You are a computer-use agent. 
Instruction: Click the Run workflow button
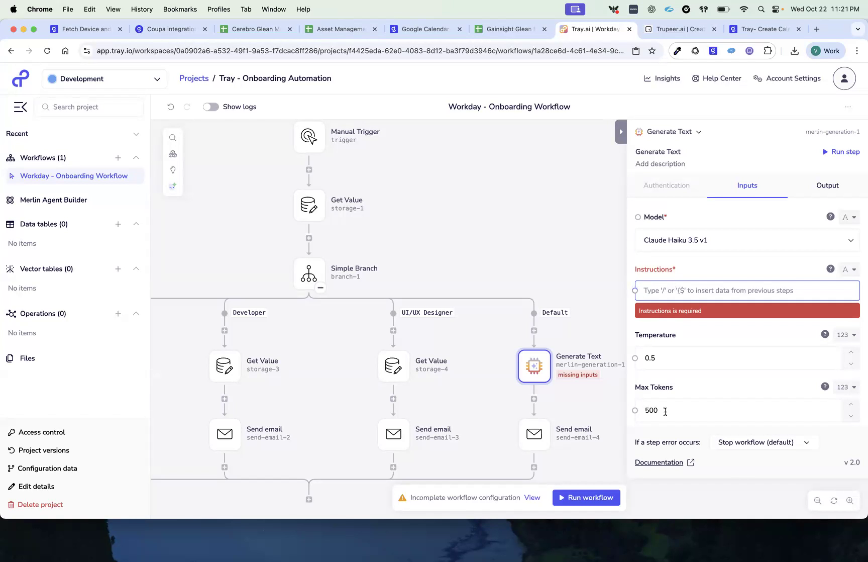(586, 497)
